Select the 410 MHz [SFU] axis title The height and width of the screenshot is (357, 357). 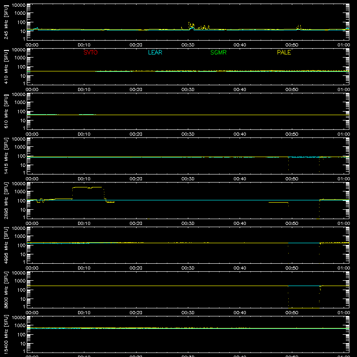click(6, 66)
